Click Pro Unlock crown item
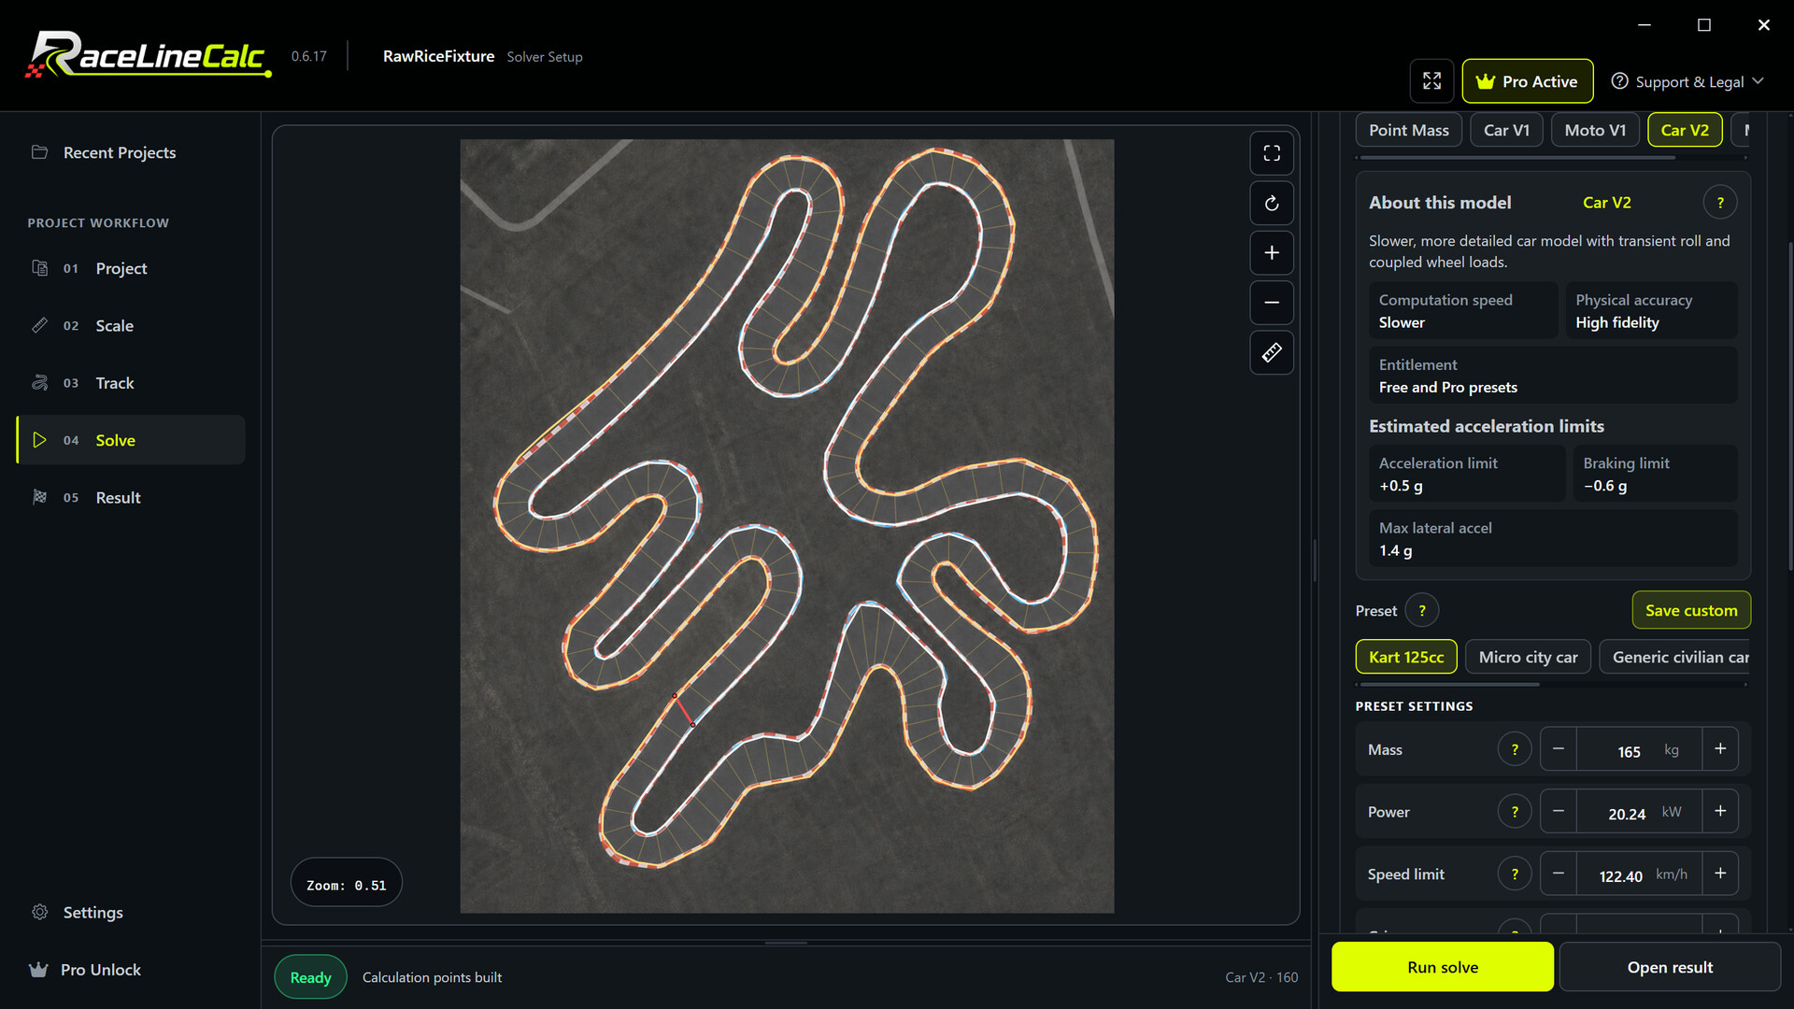Screen dimensions: 1794x1009 coord(131,970)
